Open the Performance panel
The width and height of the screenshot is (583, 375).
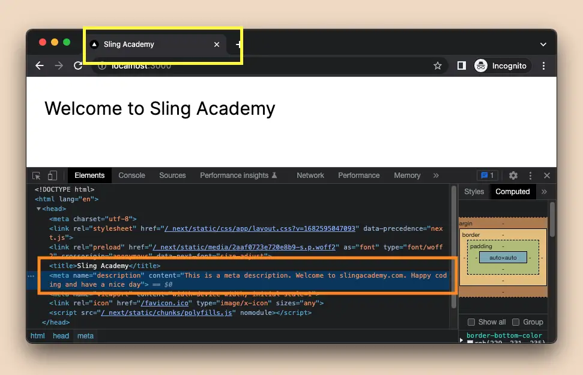359,175
